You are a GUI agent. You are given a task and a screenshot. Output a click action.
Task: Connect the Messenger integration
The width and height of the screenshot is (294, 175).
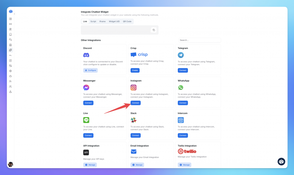[88, 103]
